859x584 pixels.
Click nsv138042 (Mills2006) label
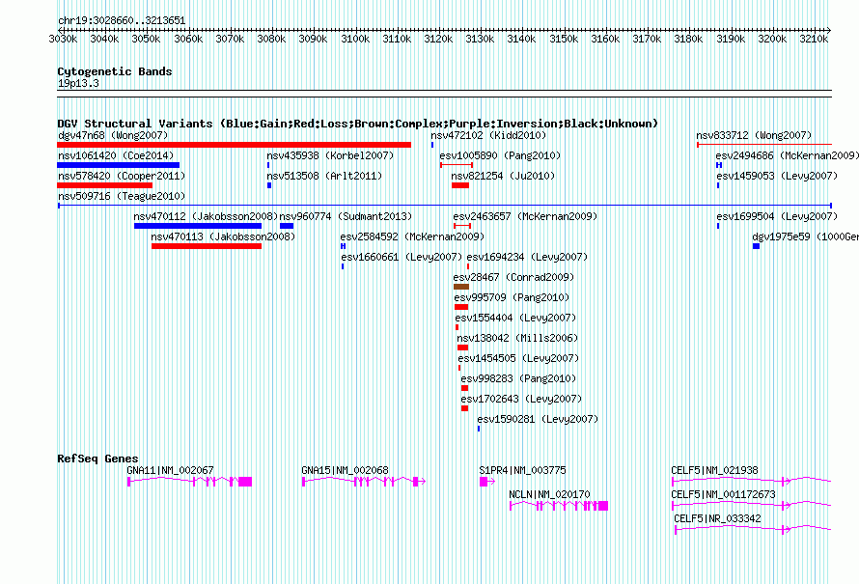tap(517, 338)
